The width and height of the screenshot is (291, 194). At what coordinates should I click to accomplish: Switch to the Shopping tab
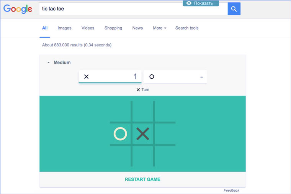[113, 28]
